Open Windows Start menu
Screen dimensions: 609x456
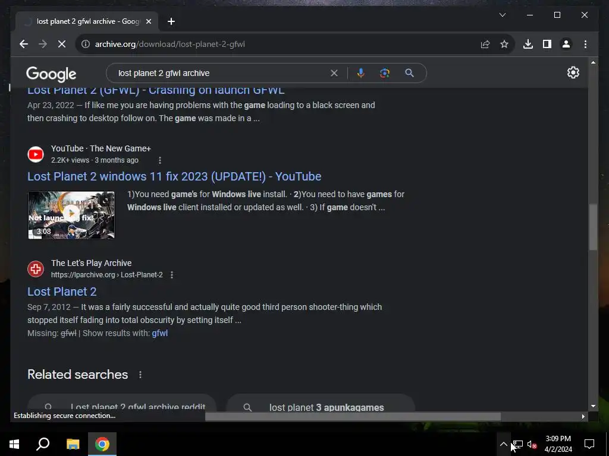(14, 444)
